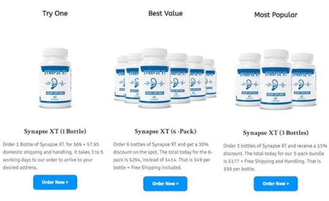This screenshot has width=329, height=201.
Task: Click the Try One heading
Action: [x=55, y=13]
